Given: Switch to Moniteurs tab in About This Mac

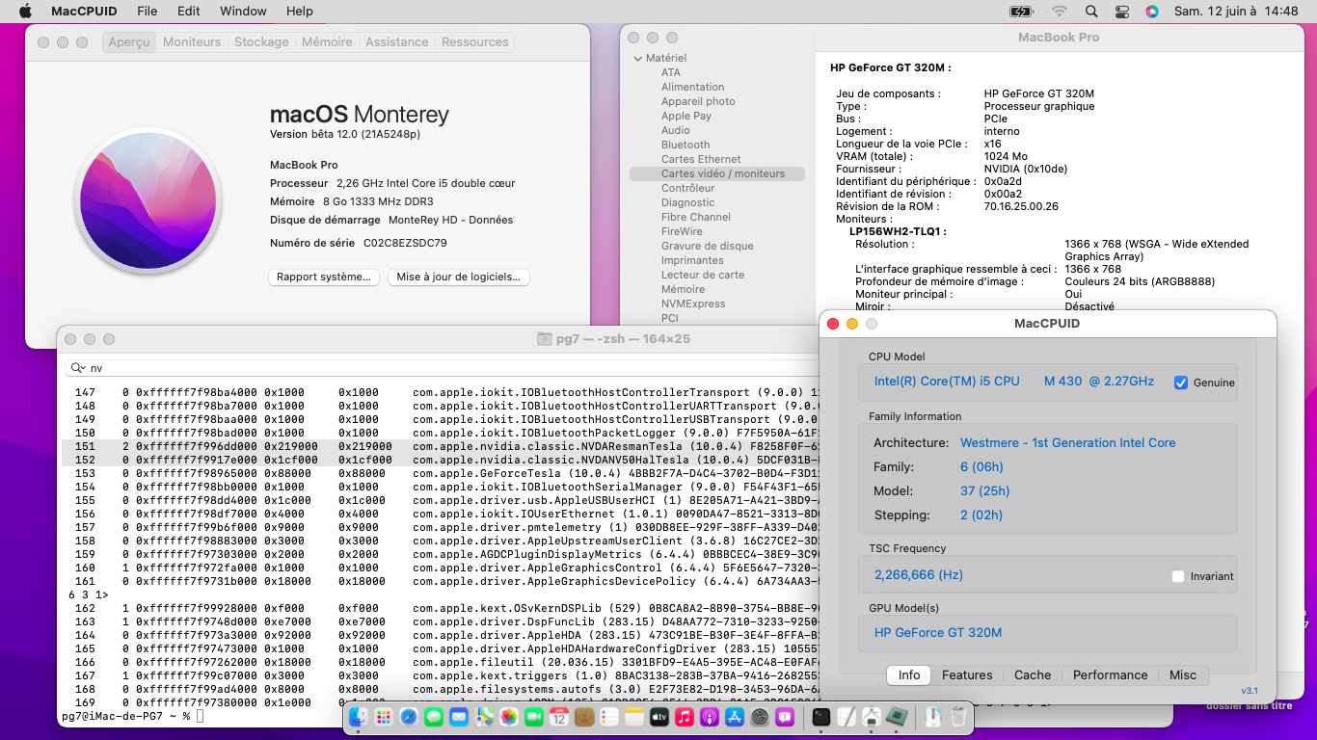Looking at the screenshot, I should (192, 42).
